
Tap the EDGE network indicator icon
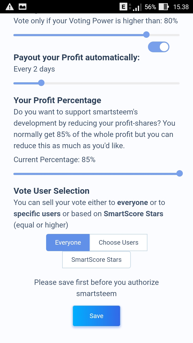coord(123,7)
